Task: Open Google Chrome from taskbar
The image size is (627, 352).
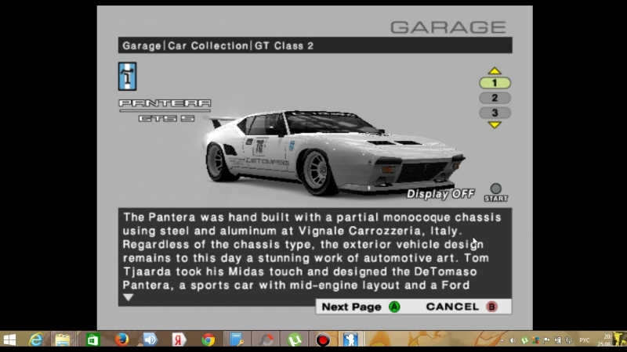Action: point(208,340)
